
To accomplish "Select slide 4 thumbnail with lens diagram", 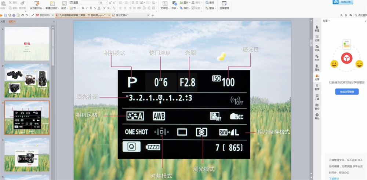I will (x=27, y=154).
